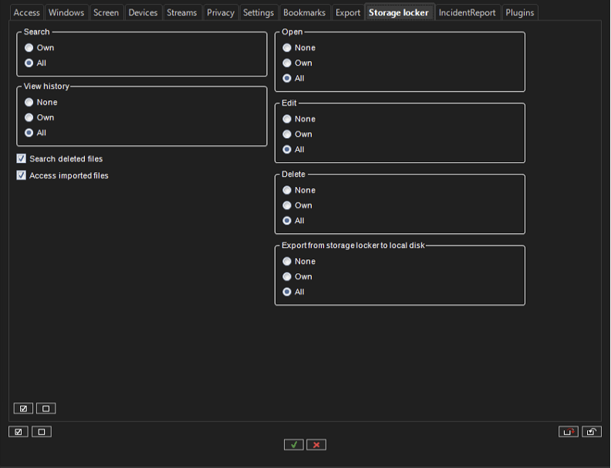Click the global check-all icon below the panel
This screenshot has width=611, height=468.
tap(19, 432)
